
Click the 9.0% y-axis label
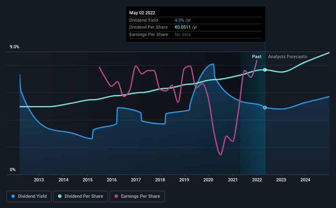point(14,47)
